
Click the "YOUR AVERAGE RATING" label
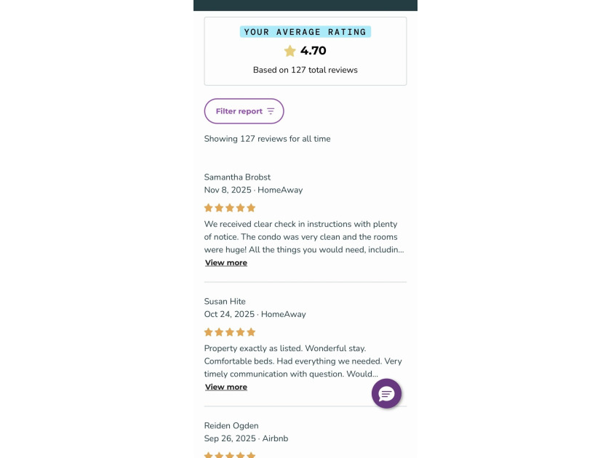point(305,32)
